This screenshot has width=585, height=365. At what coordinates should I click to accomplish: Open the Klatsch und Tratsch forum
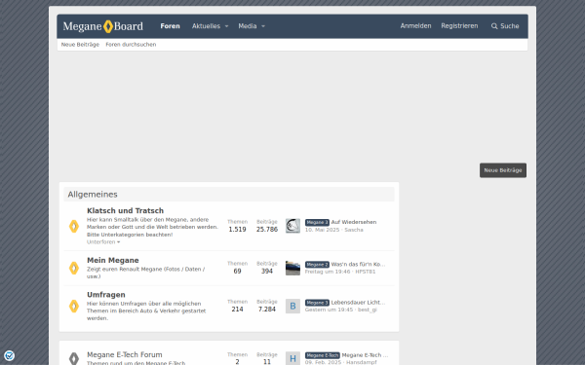tap(126, 211)
